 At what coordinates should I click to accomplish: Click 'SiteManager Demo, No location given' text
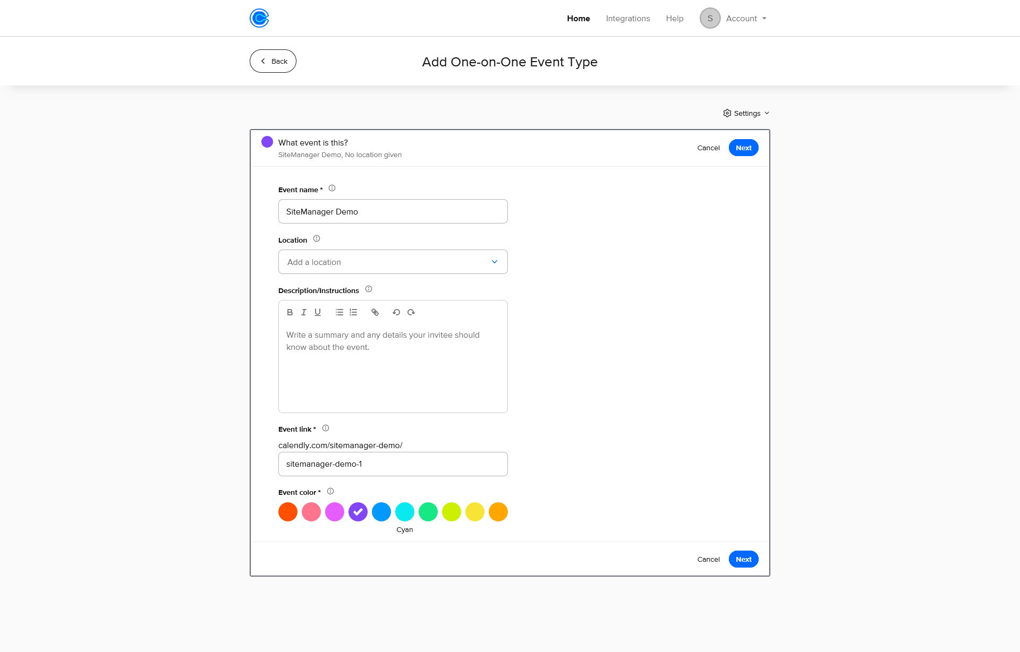(x=340, y=155)
